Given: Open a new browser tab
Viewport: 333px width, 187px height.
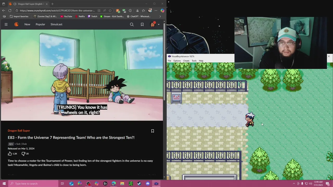Looking at the screenshot, I should (x=52, y=4).
